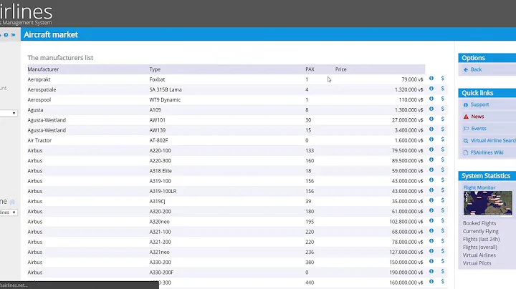Open info icon for Airbus A220-300
Screen dimensions: 516x289
[x=431, y=160]
